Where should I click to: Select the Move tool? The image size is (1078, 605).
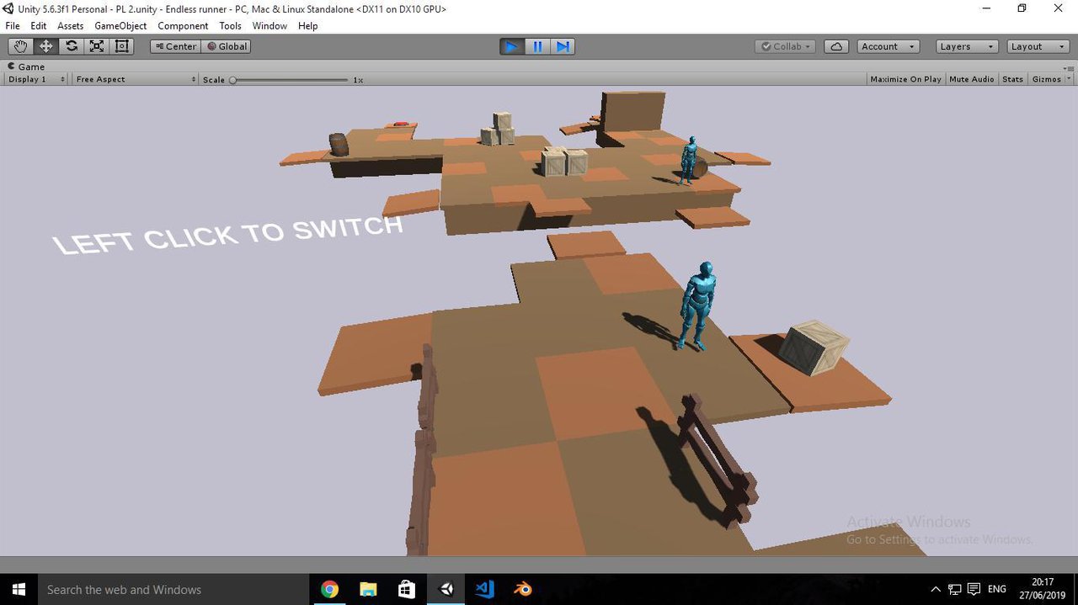coord(45,46)
